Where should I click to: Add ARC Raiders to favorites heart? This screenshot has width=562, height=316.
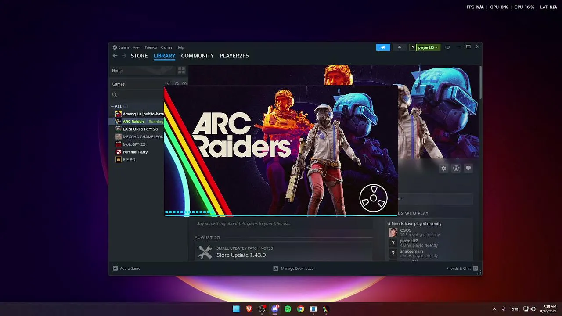(x=468, y=168)
